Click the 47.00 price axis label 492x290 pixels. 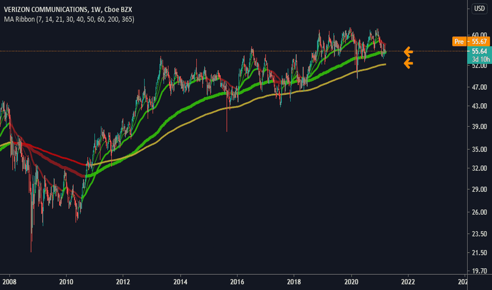tap(479, 87)
